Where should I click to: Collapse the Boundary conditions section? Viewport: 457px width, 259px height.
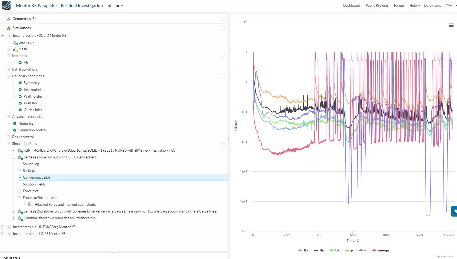pyautogui.click(x=8, y=76)
